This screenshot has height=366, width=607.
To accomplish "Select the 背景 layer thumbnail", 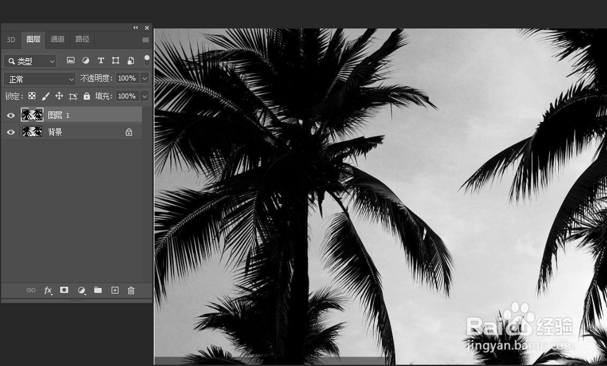I will click(32, 132).
